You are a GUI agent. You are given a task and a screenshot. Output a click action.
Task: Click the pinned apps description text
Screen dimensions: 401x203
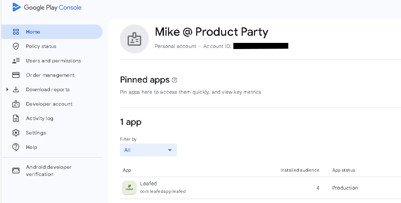pos(190,92)
